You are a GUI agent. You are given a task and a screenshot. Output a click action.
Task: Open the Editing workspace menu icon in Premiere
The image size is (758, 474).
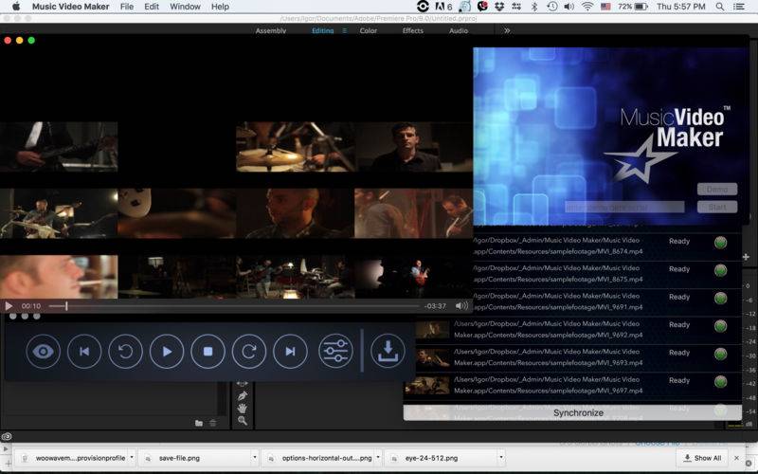[x=345, y=30]
